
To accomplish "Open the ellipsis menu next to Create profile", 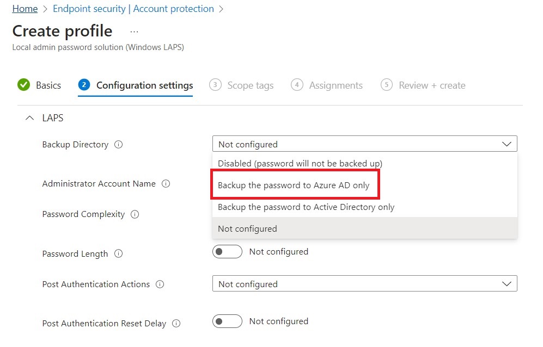I will [x=134, y=32].
